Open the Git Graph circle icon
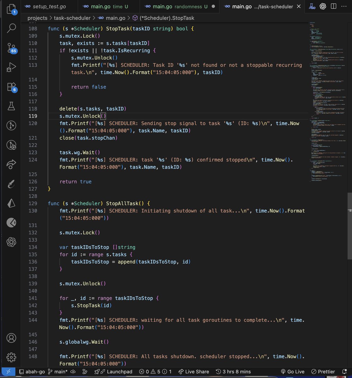The height and width of the screenshot is (378, 352). pyautogui.click(x=11, y=126)
